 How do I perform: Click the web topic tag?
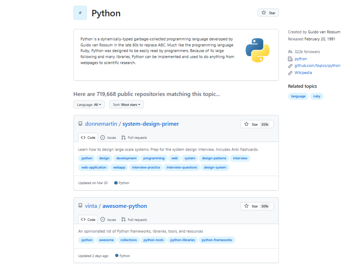click(x=174, y=158)
